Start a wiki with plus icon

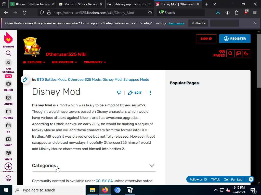pos(8,166)
